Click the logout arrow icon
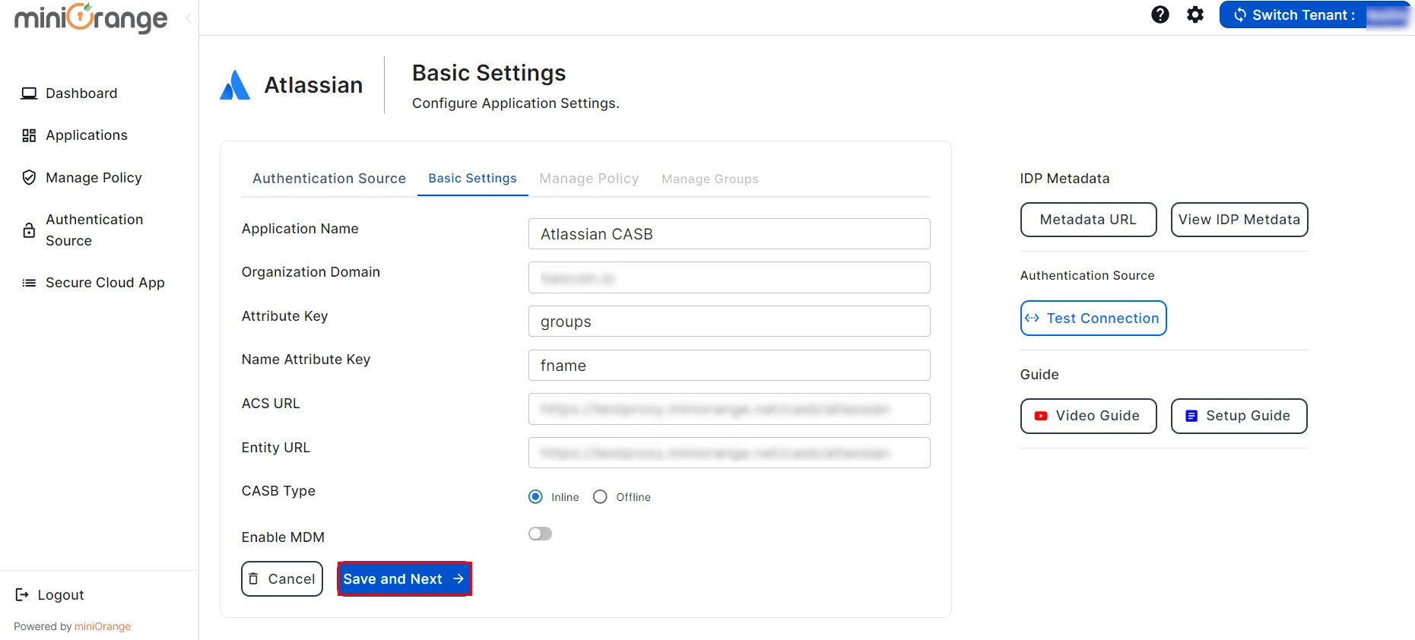 (x=22, y=594)
